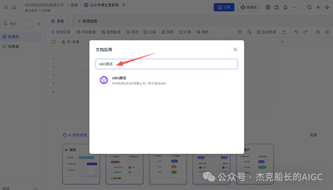Click the n8n测试 search input field
This screenshot has height=190, width=333.
[x=167, y=64]
